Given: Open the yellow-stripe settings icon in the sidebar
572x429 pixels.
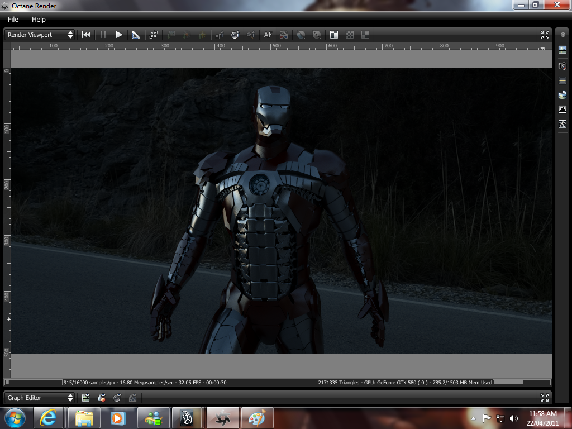Looking at the screenshot, I should click(x=563, y=80).
